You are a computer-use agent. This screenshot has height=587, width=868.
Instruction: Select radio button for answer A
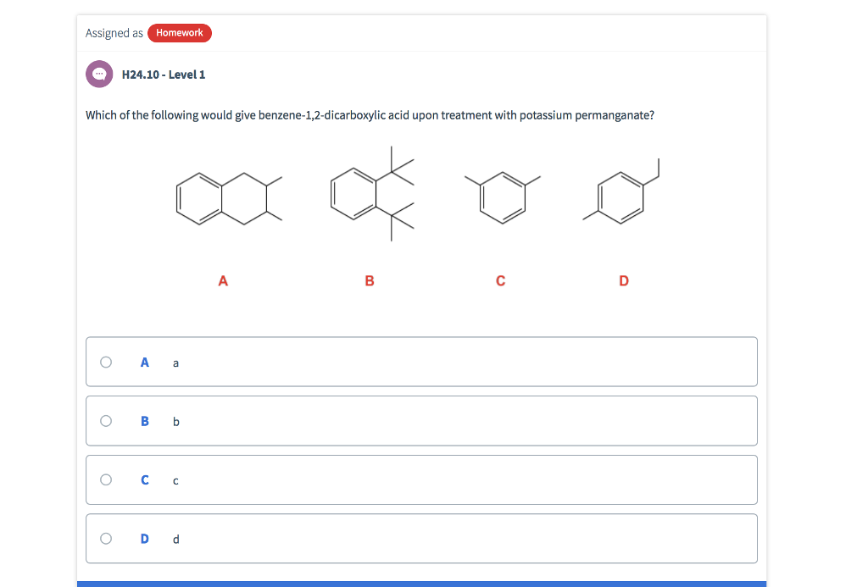pos(106,362)
